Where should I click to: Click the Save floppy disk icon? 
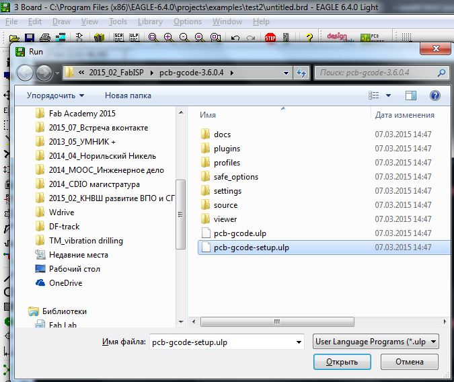30,38
